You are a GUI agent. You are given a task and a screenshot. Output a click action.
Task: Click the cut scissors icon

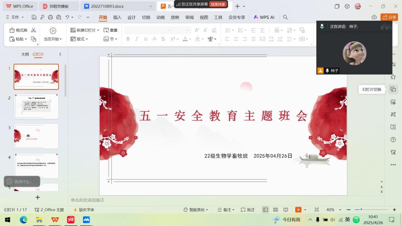point(33,30)
